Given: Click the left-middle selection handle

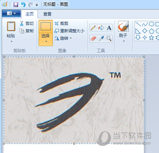Looking at the screenshot, I should coord(4,100).
